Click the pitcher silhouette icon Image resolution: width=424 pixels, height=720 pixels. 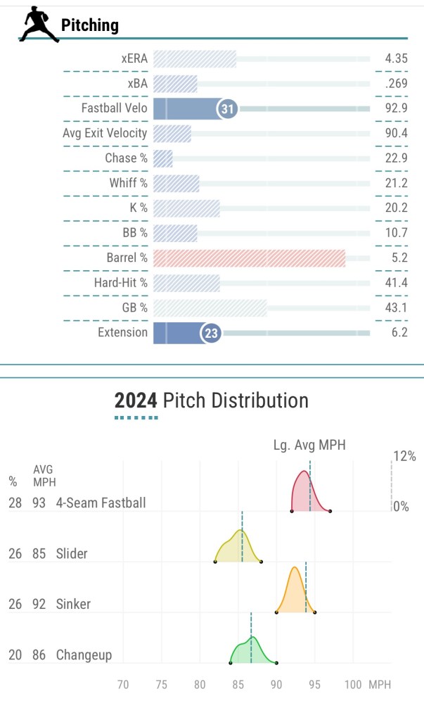[38, 25]
